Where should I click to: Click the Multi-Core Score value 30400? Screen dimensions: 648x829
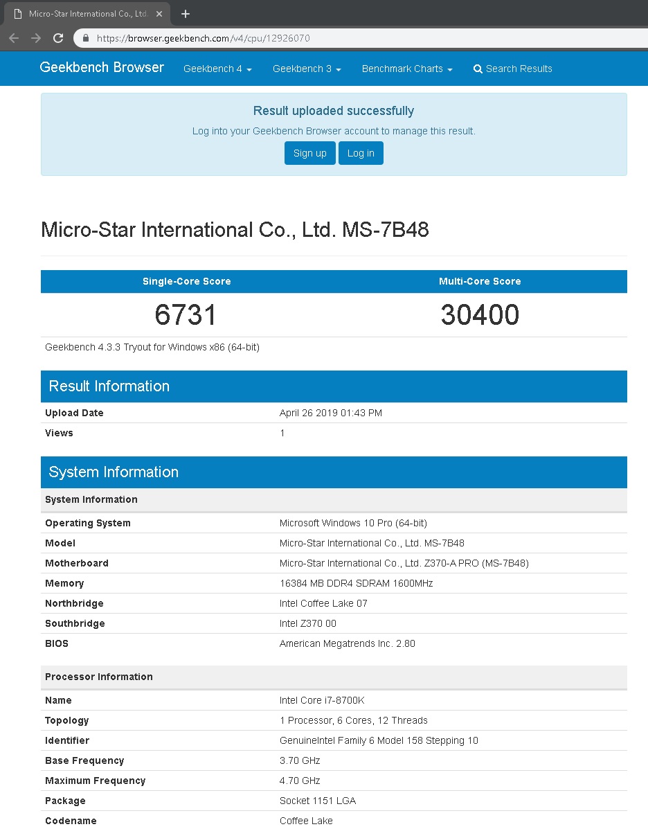pyautogui.click(x=480, y=315)
